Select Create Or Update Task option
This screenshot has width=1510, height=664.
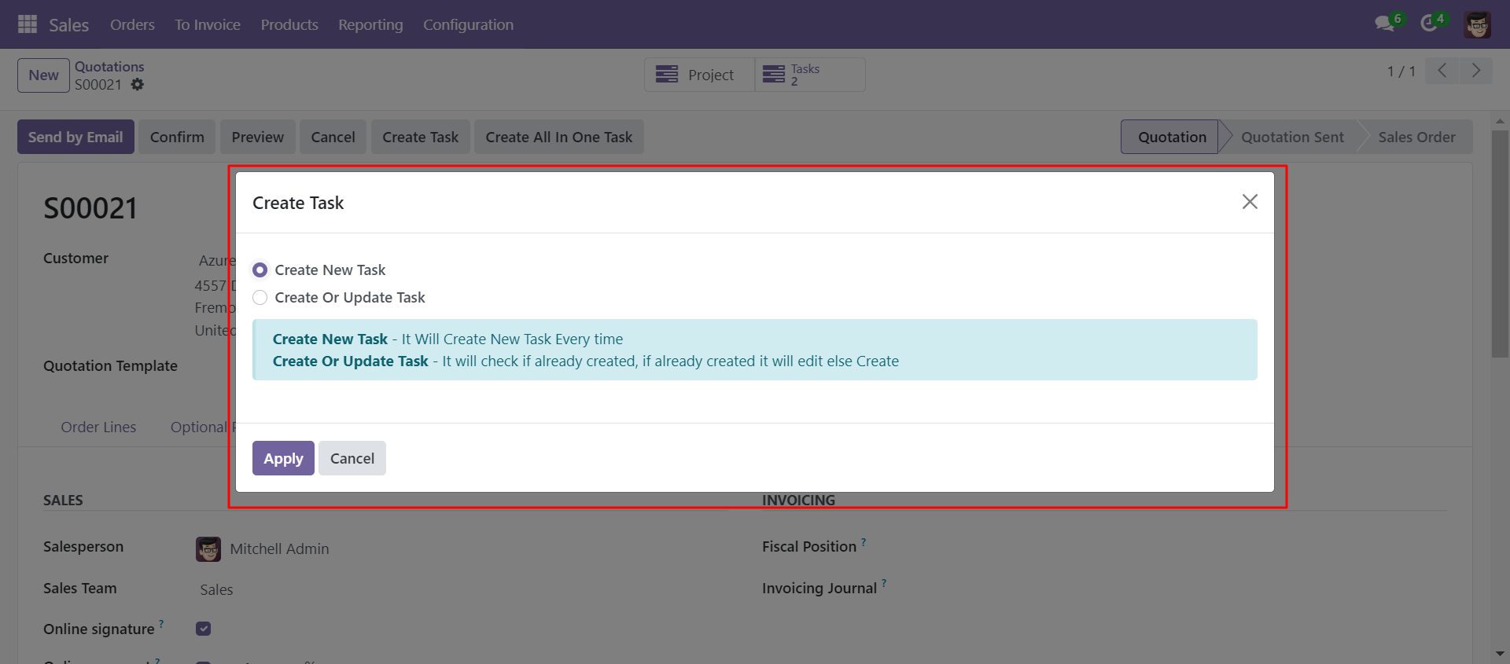pos(260,298)
